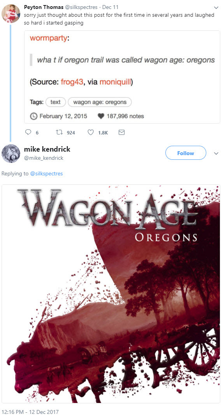Screen dimensions: 223x417
Task: Open the @silkspectres reply mention
Action: pos(46,174)
